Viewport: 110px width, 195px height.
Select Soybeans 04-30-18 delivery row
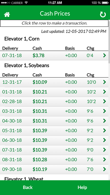pos(54,121)
